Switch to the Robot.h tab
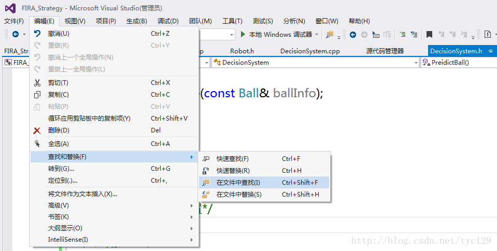The image size is (497, 251). point(242,51)
